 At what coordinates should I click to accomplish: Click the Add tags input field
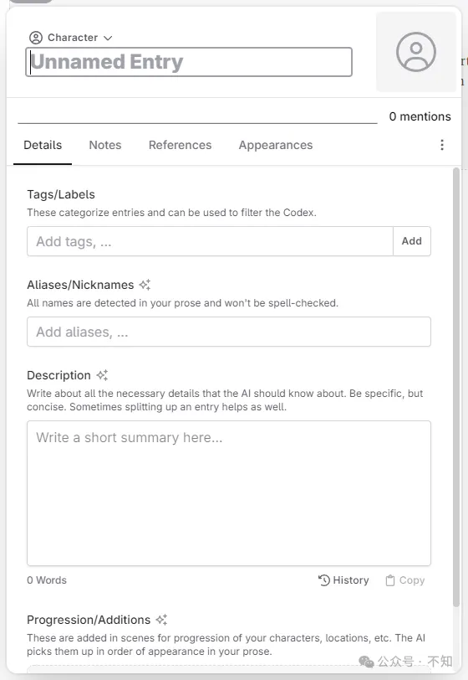tap(210, 241)
